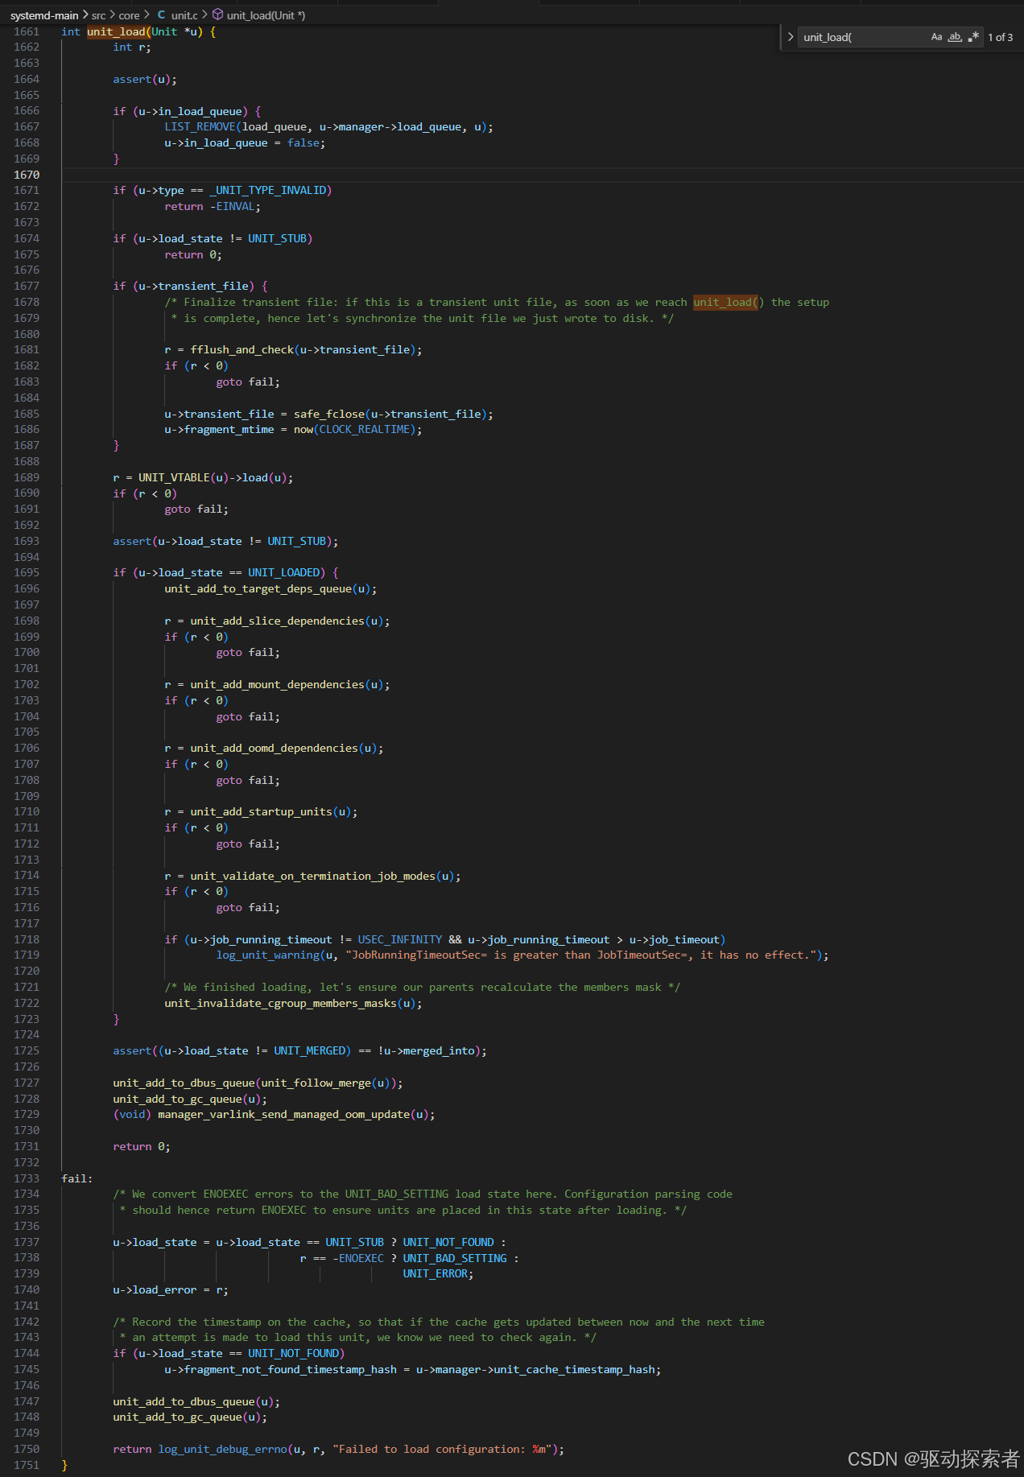Image resolution: width=1024 pixels, height=1477 pixels.
Task: Click unit_follow_merge function call
Action: 316,1083
